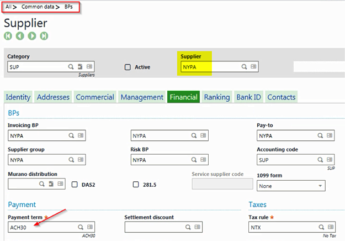Click into the Settlement discount field
This screenshot has width=345, height=241.
pos(155,227)
